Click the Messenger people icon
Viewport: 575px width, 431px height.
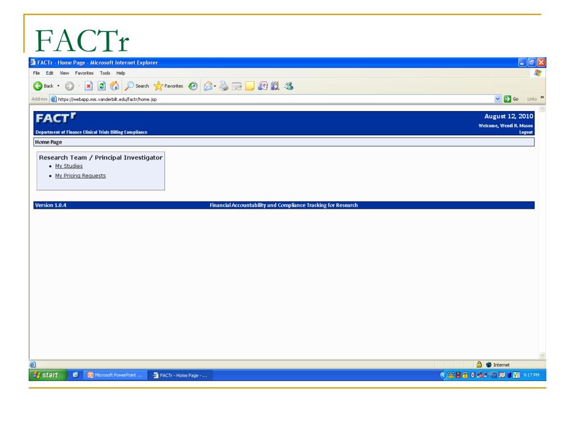[x=289, y=86]
